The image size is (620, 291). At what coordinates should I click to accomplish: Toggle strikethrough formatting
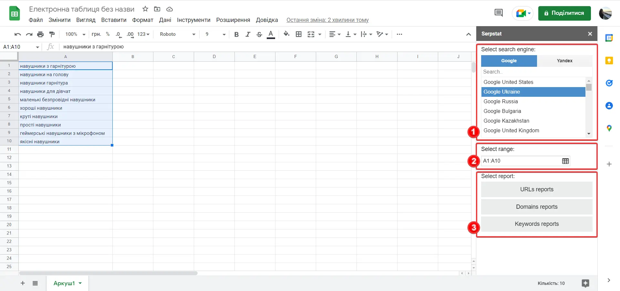259,34
